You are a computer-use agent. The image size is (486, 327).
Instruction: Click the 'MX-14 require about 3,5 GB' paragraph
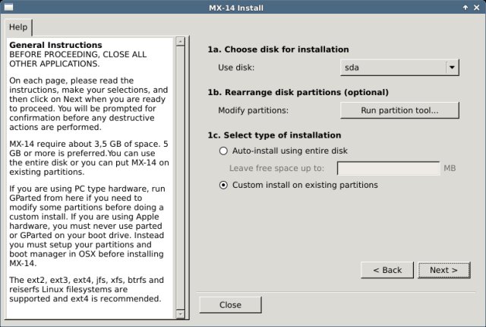[89, 158]
